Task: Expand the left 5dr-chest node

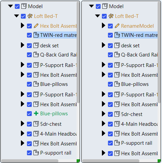Action: pos(23,123)
